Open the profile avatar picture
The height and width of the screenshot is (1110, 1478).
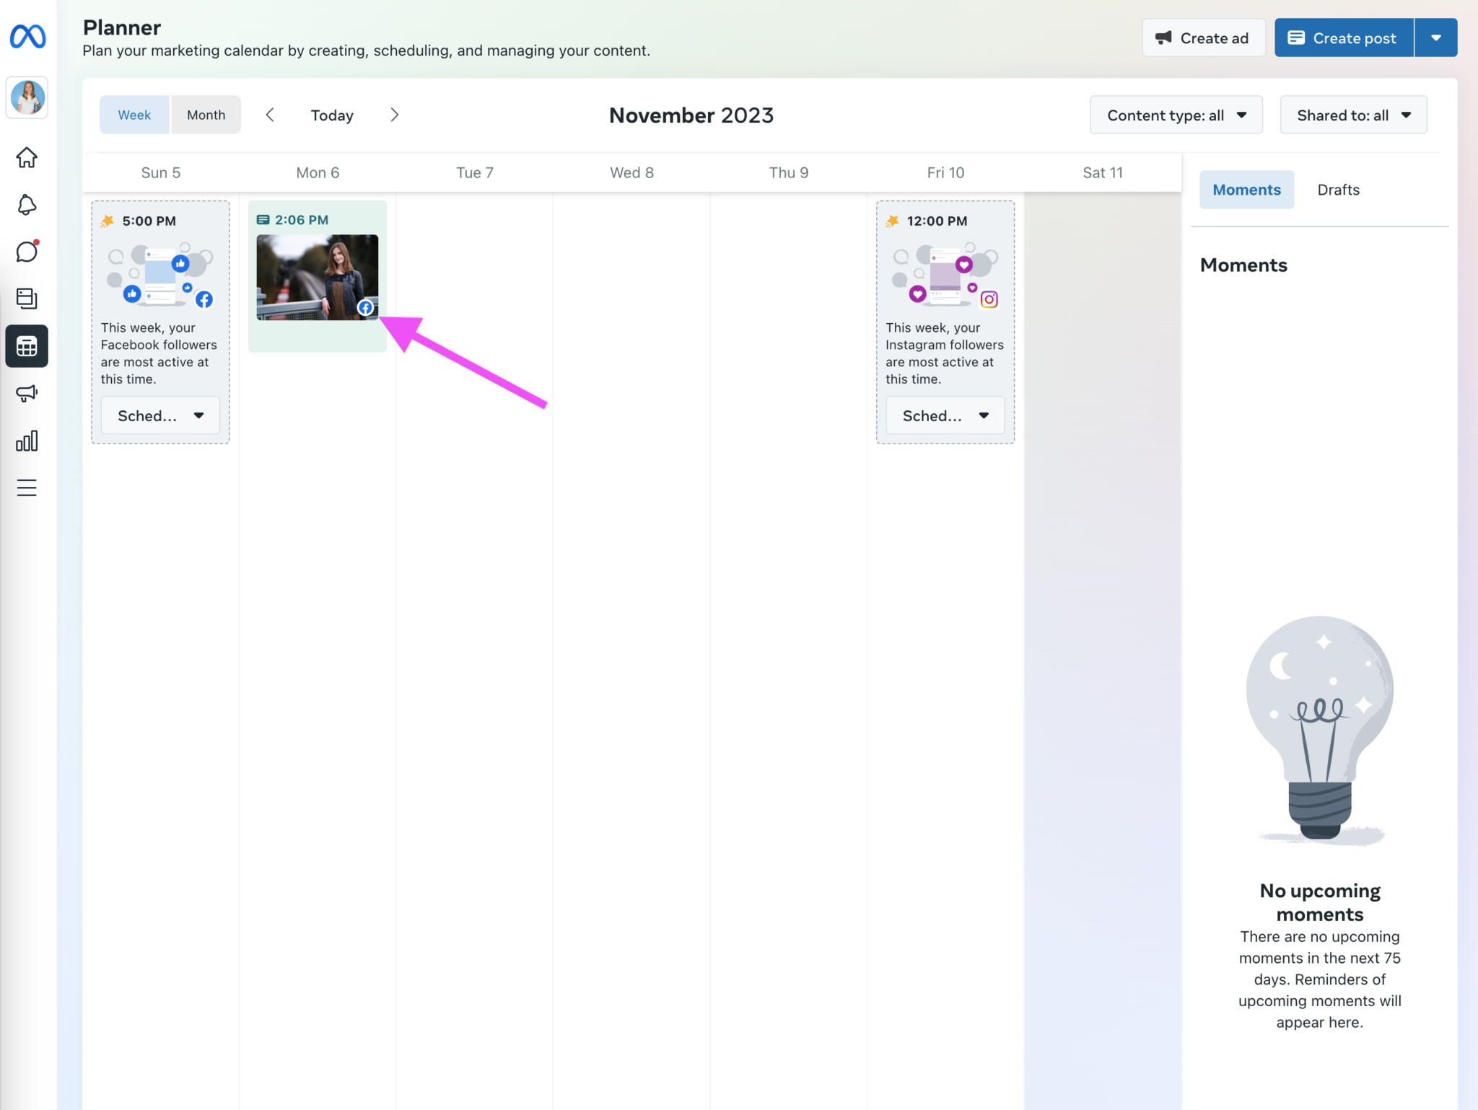coord(27,97)
